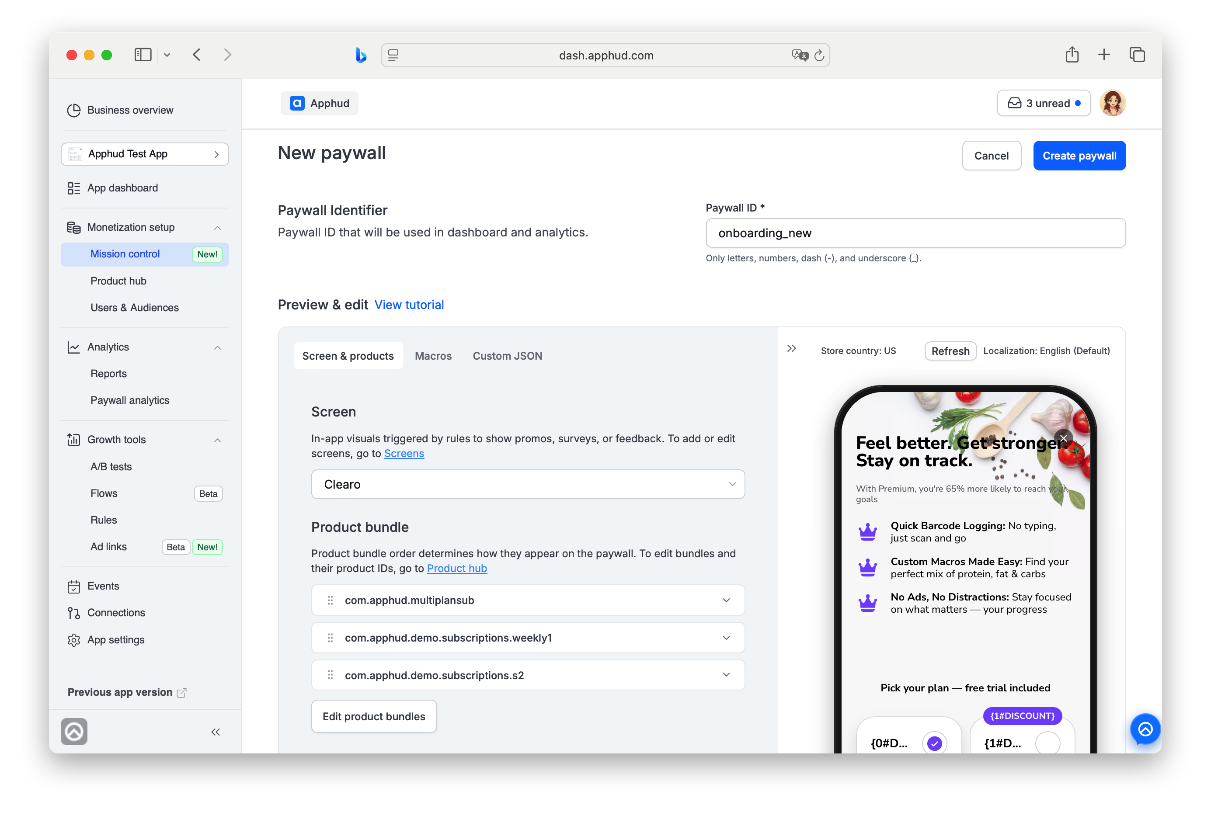Open Users & Audiences
The image size is (1211, 819).
[x=135, y=307]
